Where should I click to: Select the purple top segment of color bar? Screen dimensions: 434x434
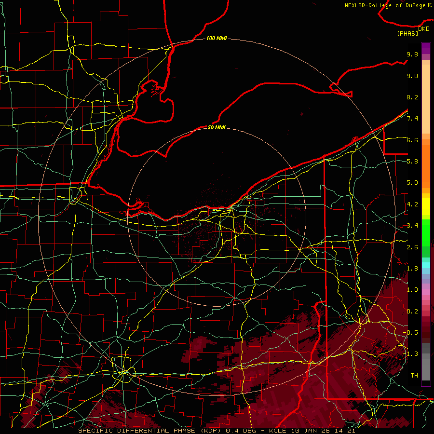(426, 48)
